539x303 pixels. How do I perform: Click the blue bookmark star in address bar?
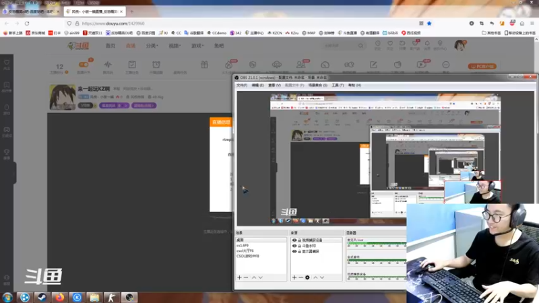[429, 24]
